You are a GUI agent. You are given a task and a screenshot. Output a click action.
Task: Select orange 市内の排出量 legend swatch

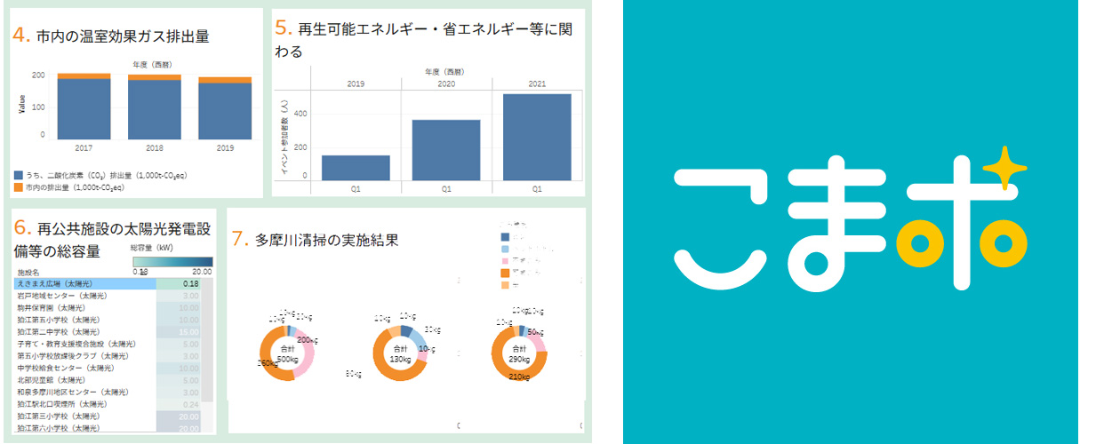click(19, 188)
